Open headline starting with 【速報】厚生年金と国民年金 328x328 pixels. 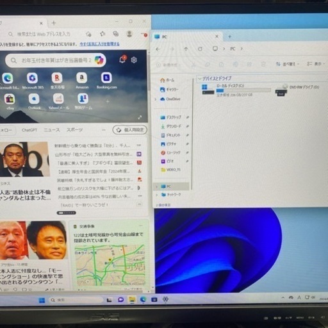(94, 171)
